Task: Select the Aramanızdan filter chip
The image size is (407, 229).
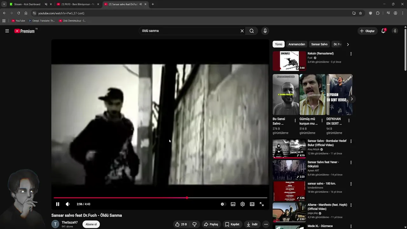Action: [297, 44]
